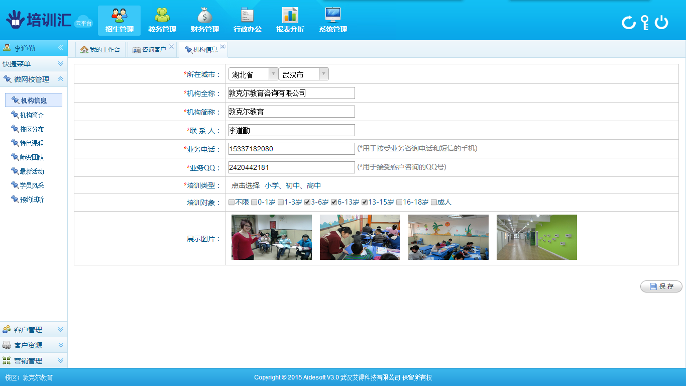Image resolution: width=686 pixels, height=386 pixels.
Task: Click the 培训汇 logo
Action: point(38,20)
